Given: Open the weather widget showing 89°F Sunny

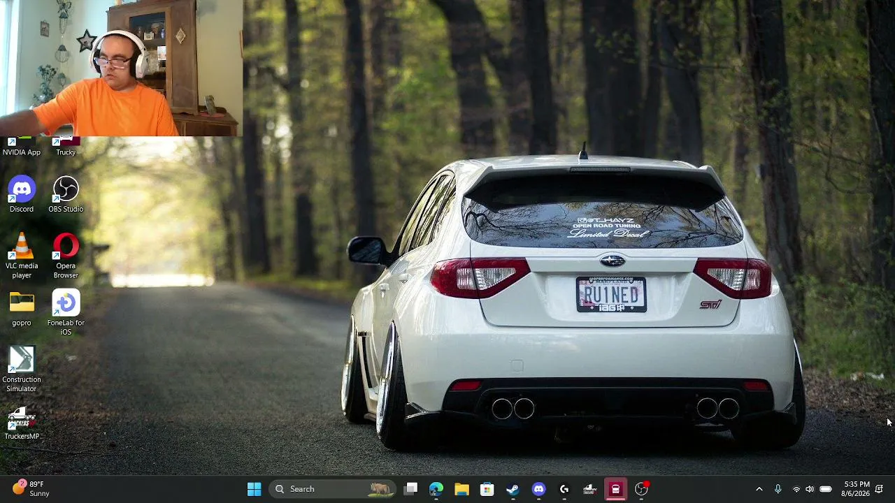Looking at the screenshot, I should (x=31, y=489).
